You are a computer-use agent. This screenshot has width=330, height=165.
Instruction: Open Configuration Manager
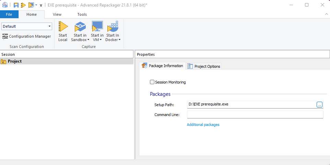coord(26,36)
